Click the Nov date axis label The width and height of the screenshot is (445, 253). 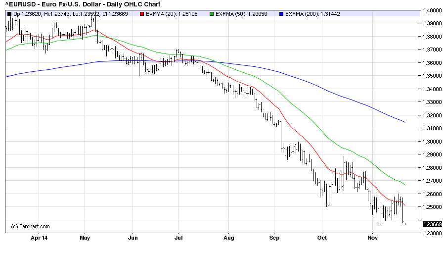point(372,238)
